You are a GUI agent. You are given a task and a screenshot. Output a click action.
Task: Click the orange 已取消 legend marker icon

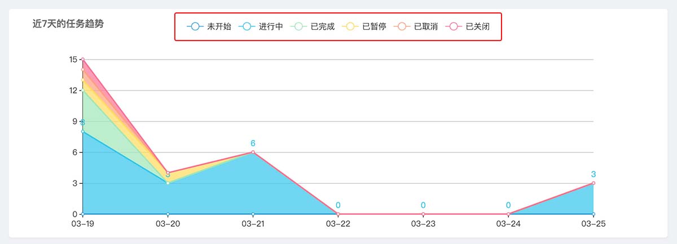[402, 26]
